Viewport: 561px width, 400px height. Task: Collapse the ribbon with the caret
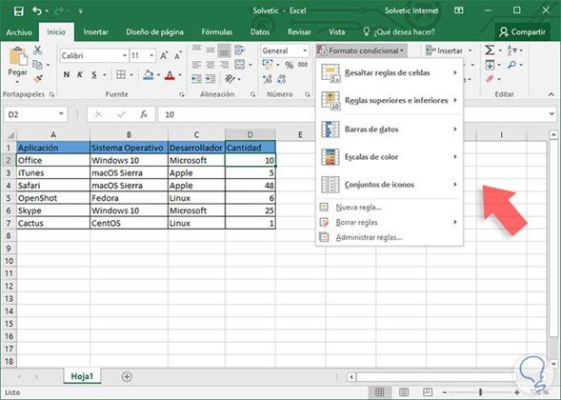551,94
